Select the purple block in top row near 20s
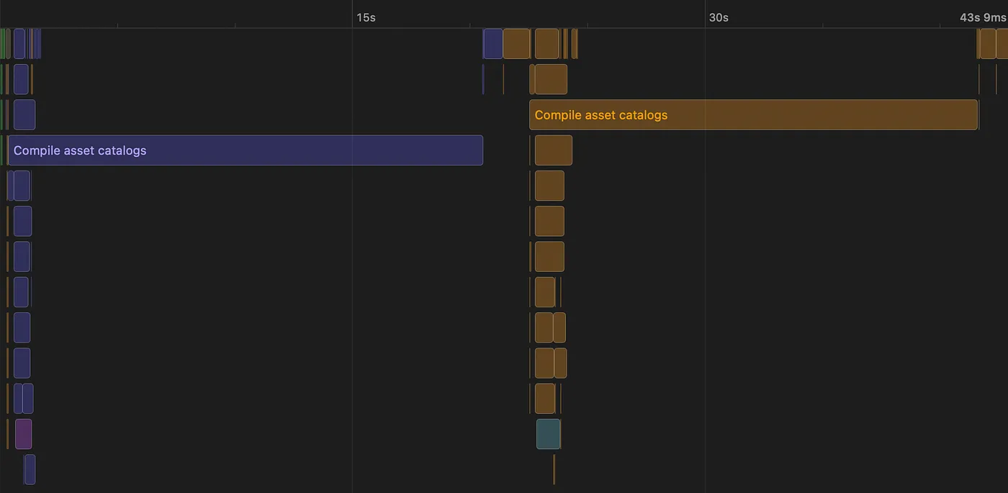 pyautogui.click(x=492, y=44)
